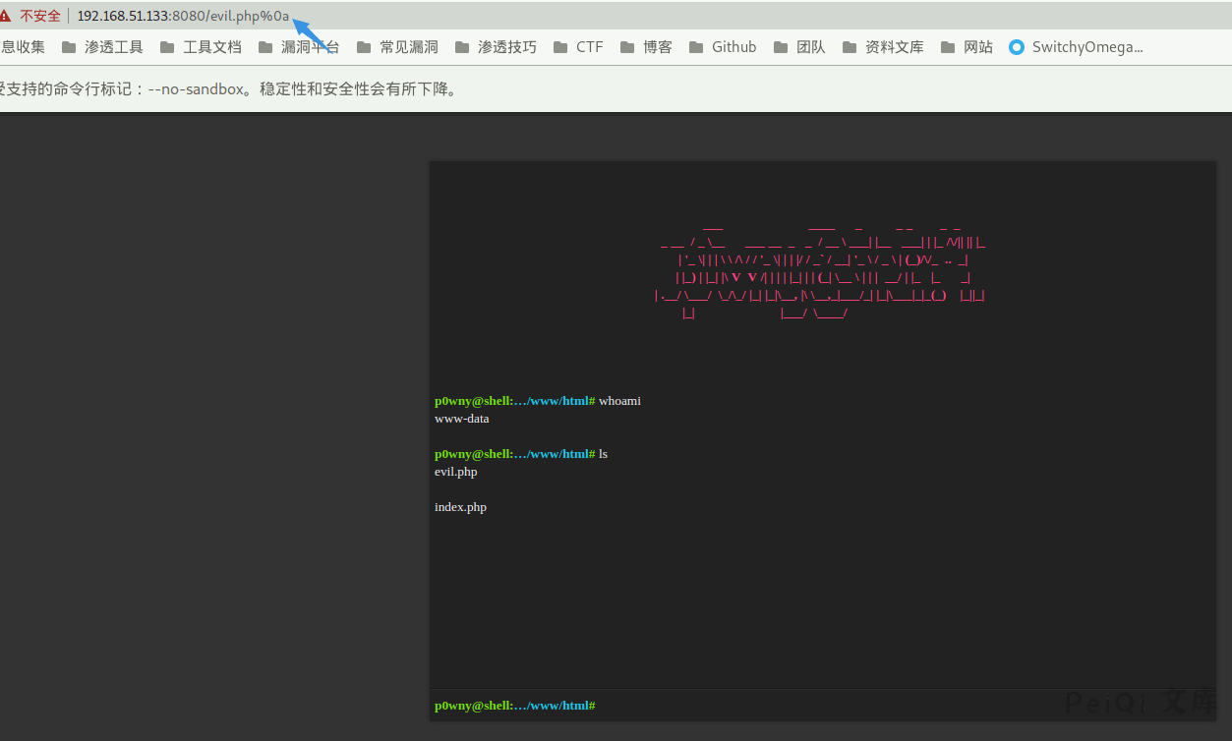The image size is (1232, 741).
Task: Click the index.php line in terminal output
Action: [460, 507]
